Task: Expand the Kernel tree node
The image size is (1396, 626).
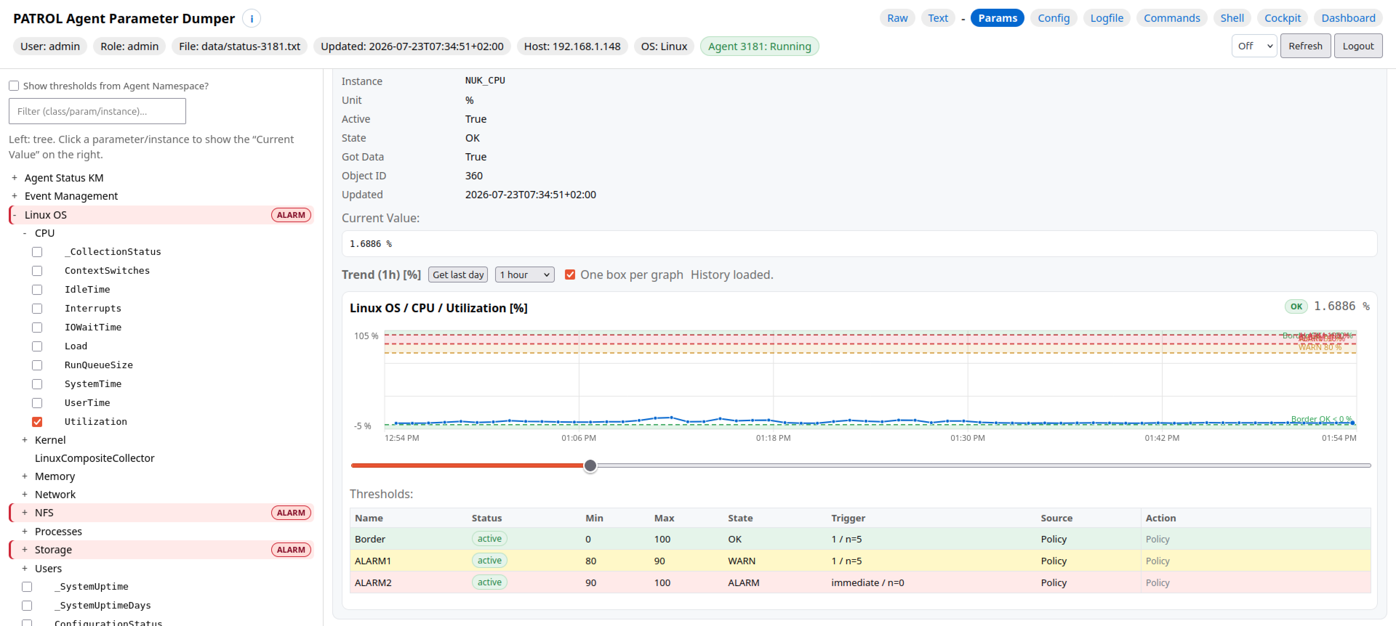Action: point(24,440)
